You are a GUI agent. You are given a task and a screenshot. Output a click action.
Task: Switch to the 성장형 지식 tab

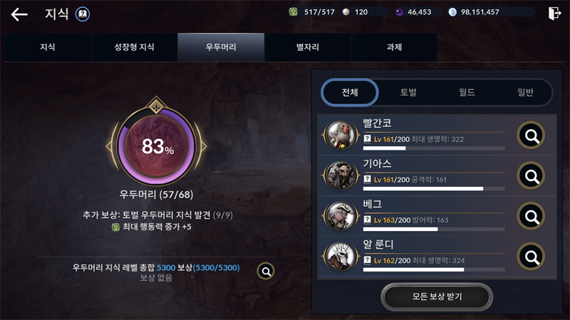(x=134, y=47)
